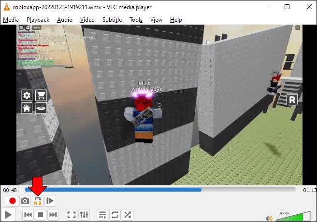Mute audio with speaker icon
317x222 pixels.
point(269,218)
